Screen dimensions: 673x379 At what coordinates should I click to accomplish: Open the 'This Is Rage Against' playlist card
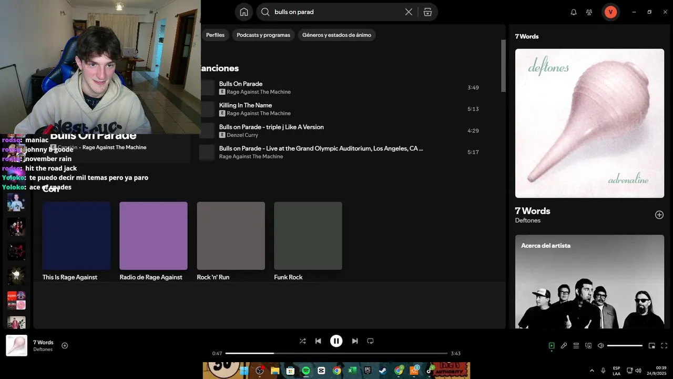(76, 241)
